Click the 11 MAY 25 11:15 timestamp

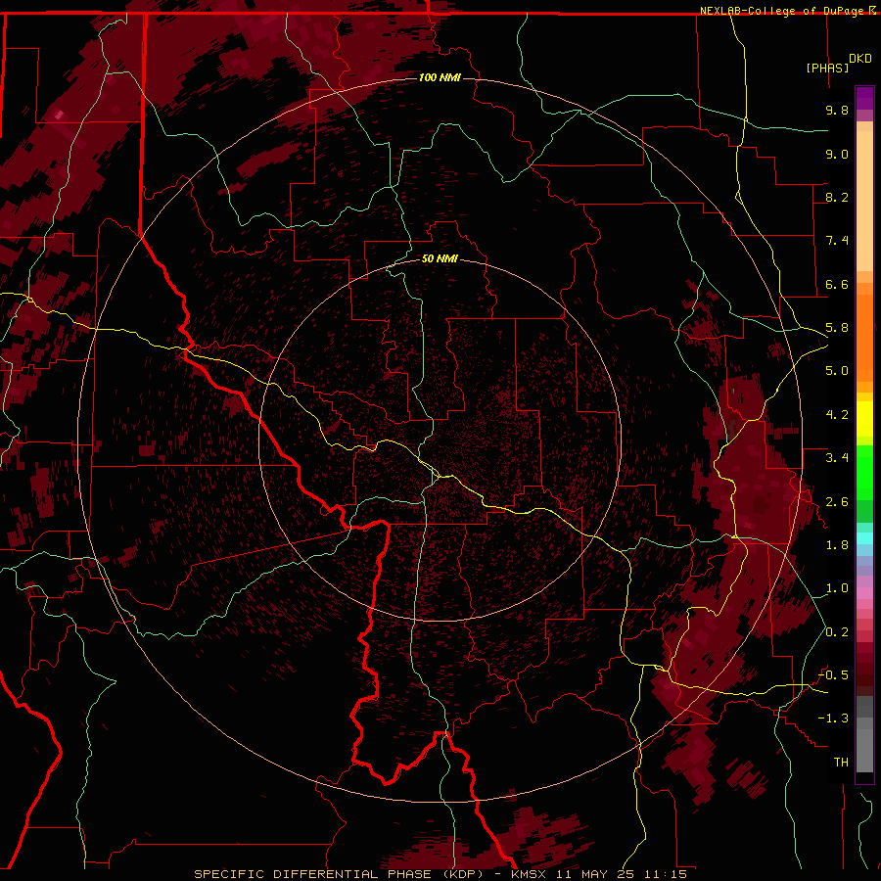(622, 874)
